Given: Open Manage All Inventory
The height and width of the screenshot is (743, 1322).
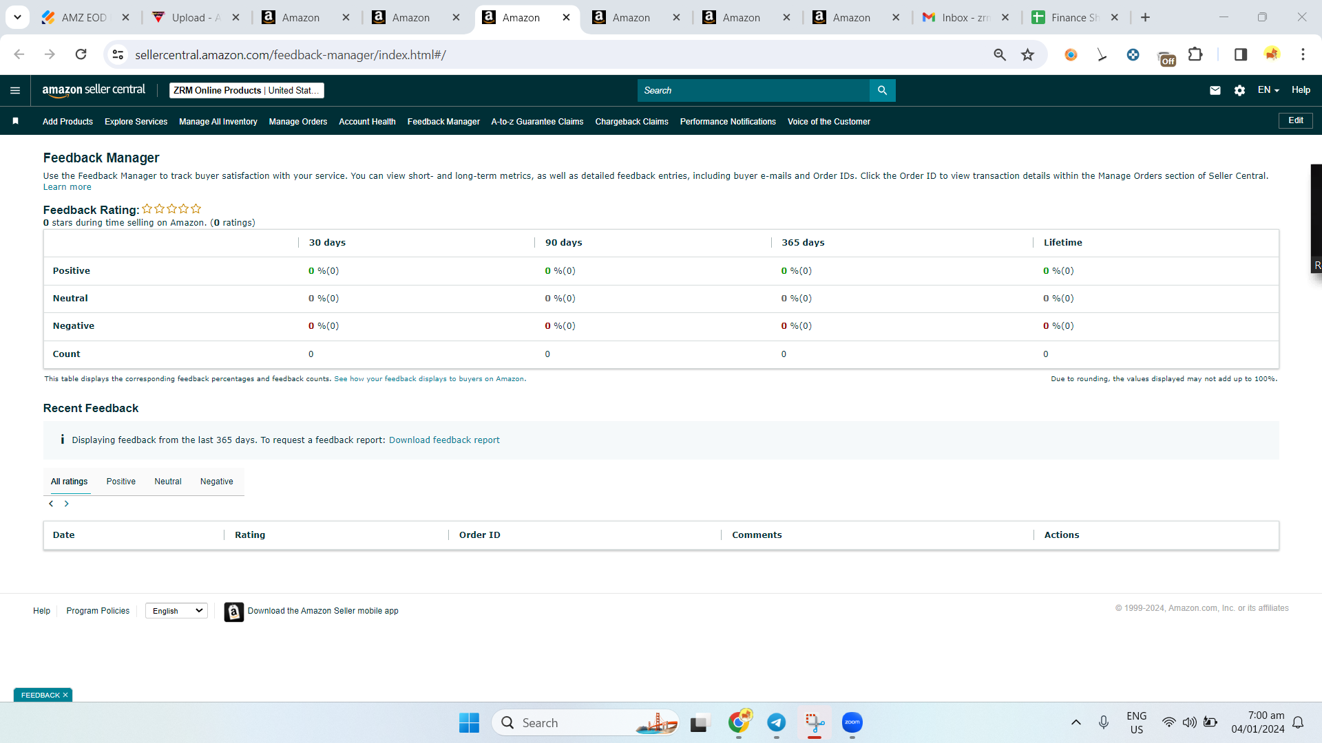Looking at the screenshot, I should [x=218, y=122].
